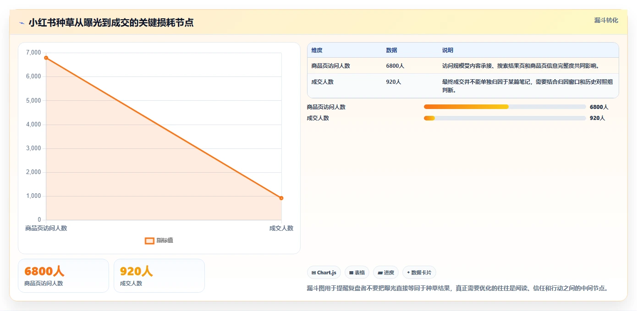Screen dimensions: 637x311
Task: Click the footer note starting 漏斗图用于提醒复盘者
Action: pos(457,289)
